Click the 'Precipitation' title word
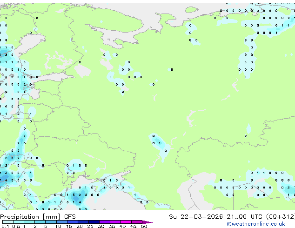 pyautogui.click(x=20, y=217)
